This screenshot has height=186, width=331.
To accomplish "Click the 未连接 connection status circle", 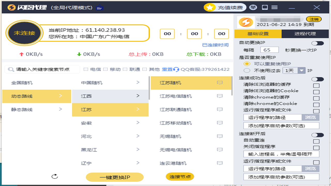I will 25,33.
